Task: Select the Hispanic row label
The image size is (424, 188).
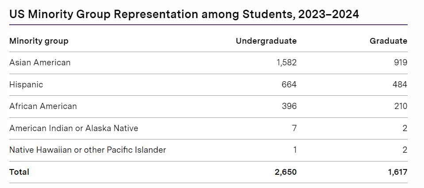Action: tap(26, 85)
